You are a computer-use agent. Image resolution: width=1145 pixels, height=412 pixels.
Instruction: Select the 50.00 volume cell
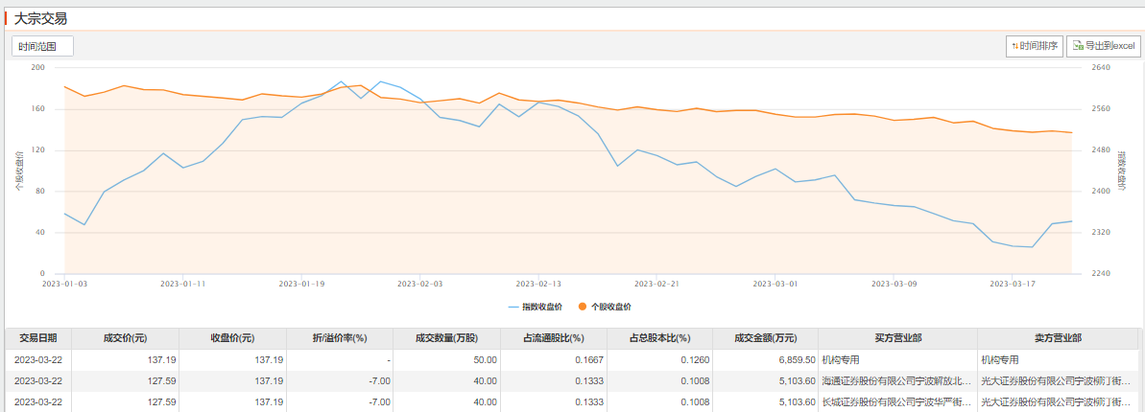click(447, 360)
